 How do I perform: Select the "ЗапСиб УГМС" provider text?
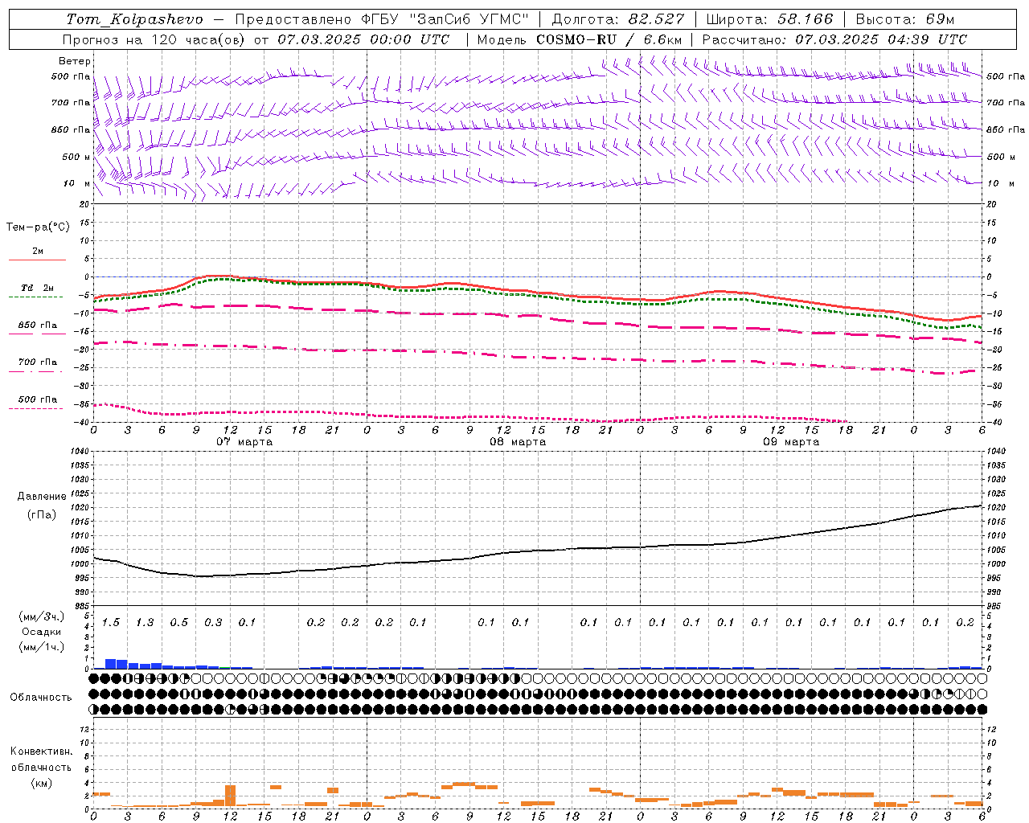pyautogui.click(x=469, y=19)
